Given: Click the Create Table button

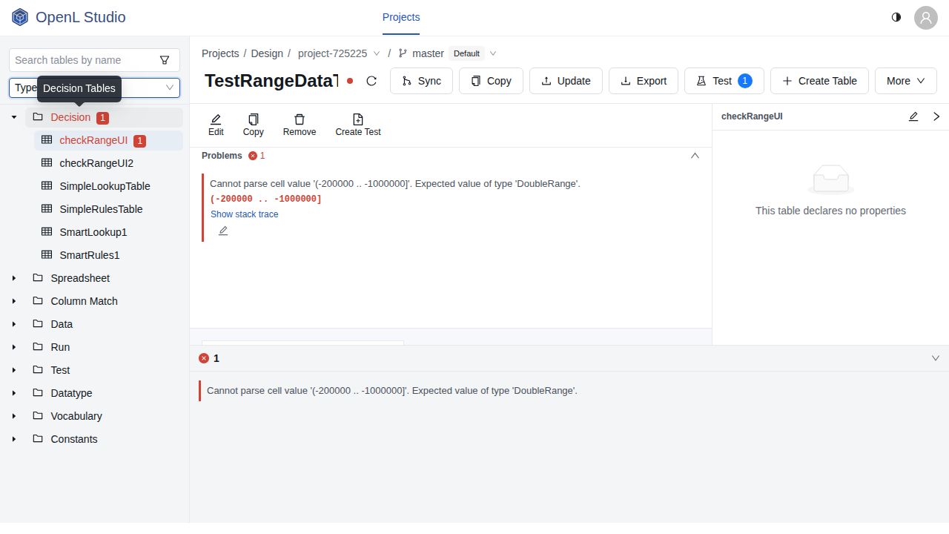Looking at the screenshot, I should (x=819, y=81).
